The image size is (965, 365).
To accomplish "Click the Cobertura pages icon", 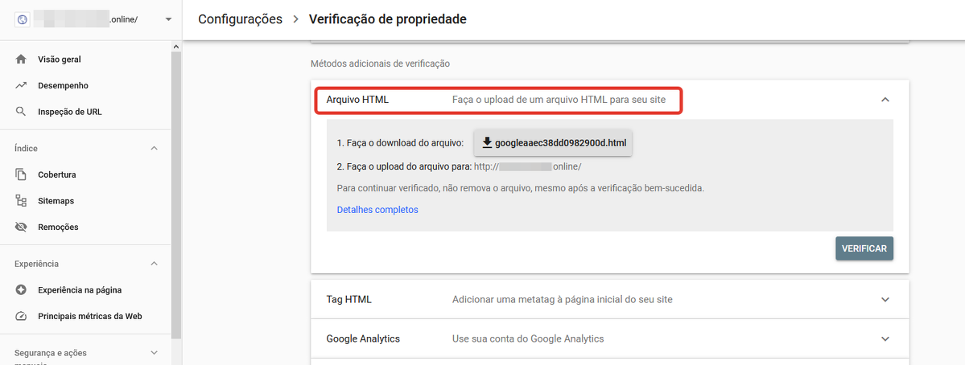I will tap(21, 174).
